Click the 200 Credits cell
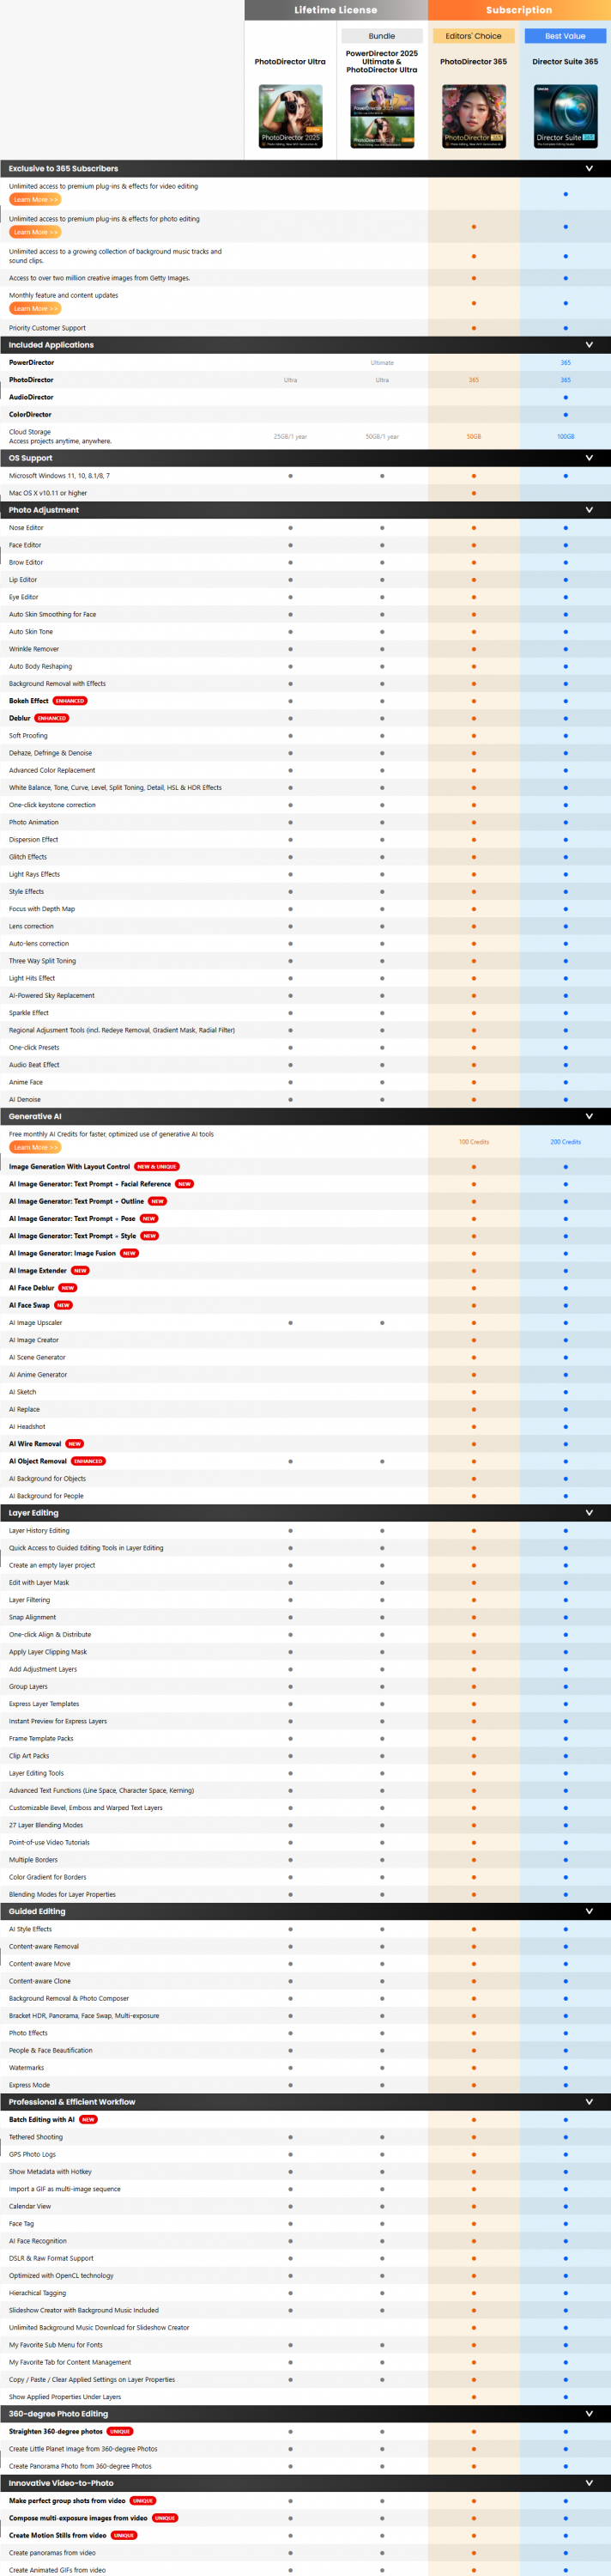This screenshot has height=2576, width=611. click(x=565, y=1142)
